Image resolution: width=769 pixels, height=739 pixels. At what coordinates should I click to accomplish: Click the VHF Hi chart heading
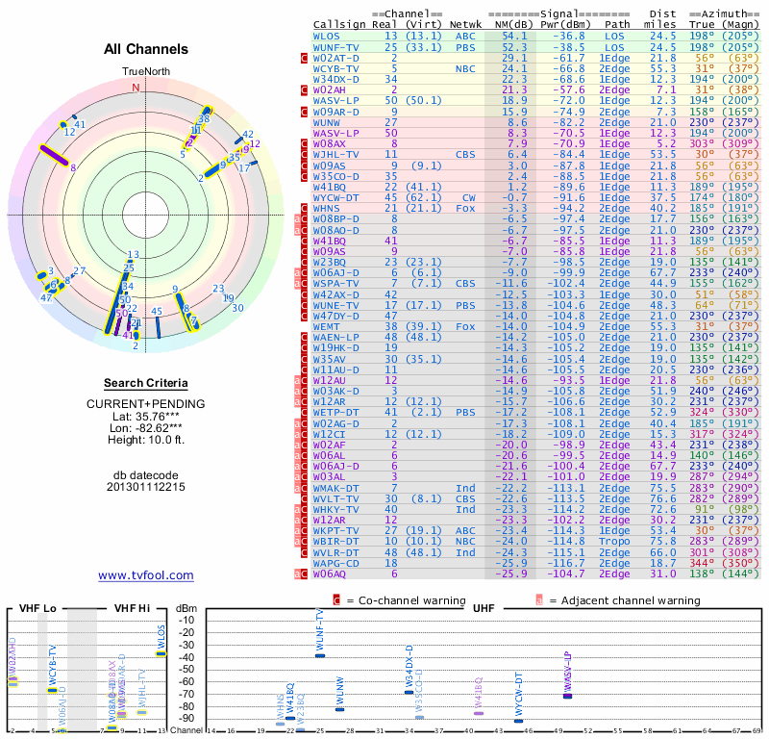[x=132, y=608]
